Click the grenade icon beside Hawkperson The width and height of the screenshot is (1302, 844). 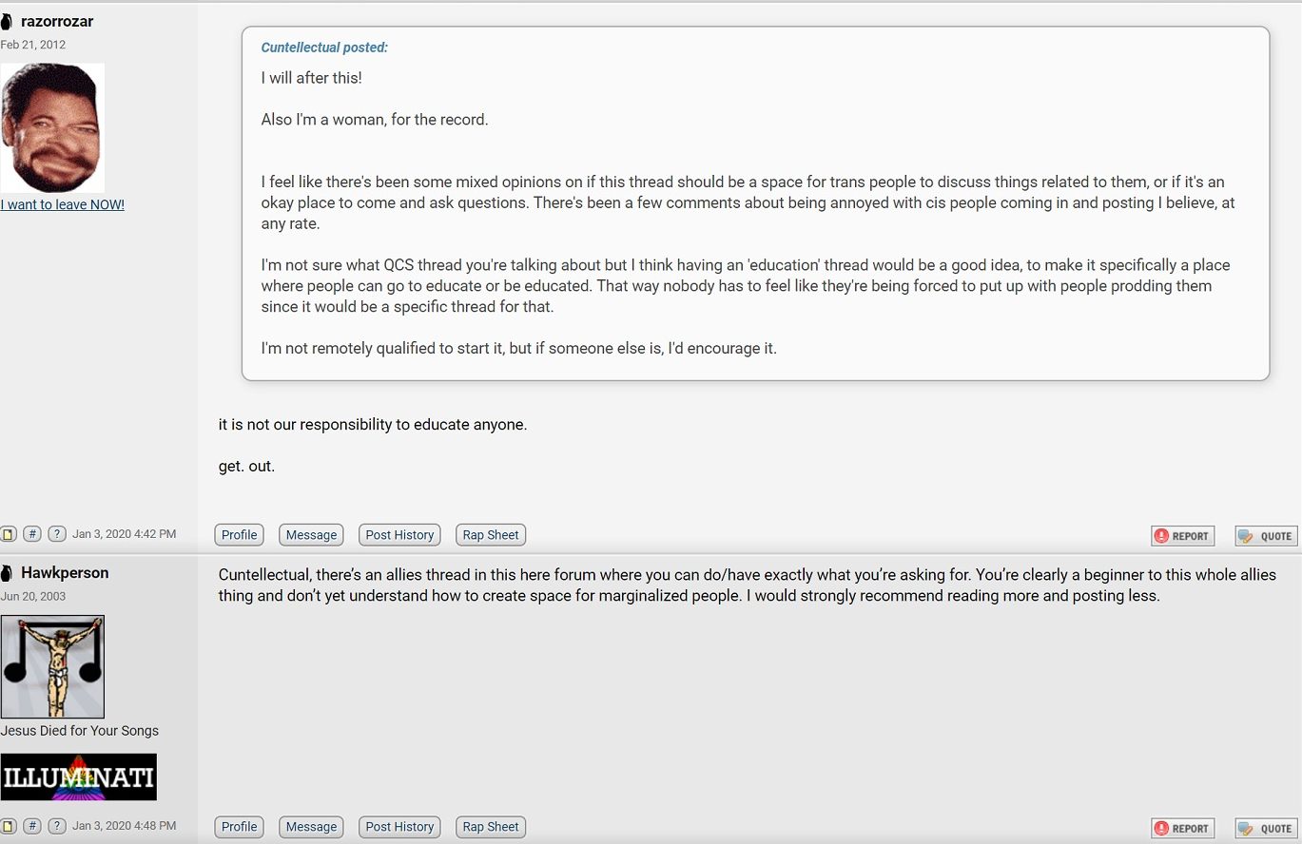pos(7,573)
